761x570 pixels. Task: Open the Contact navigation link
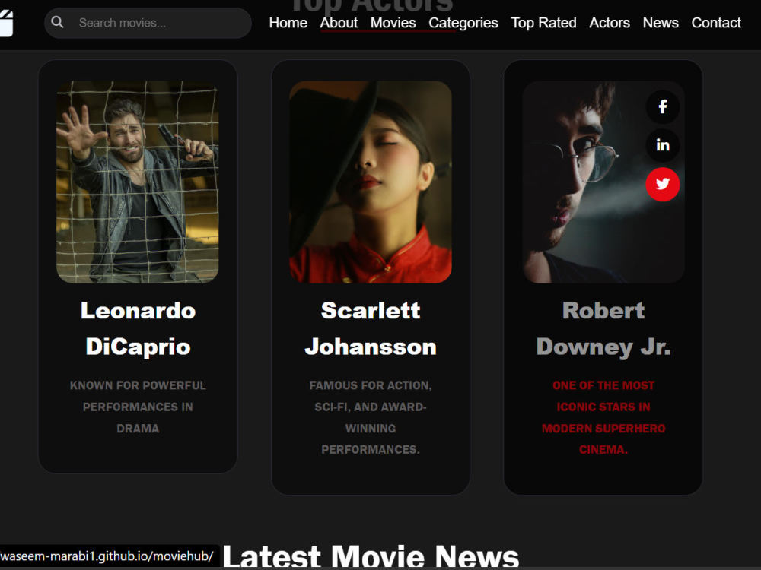716,23
